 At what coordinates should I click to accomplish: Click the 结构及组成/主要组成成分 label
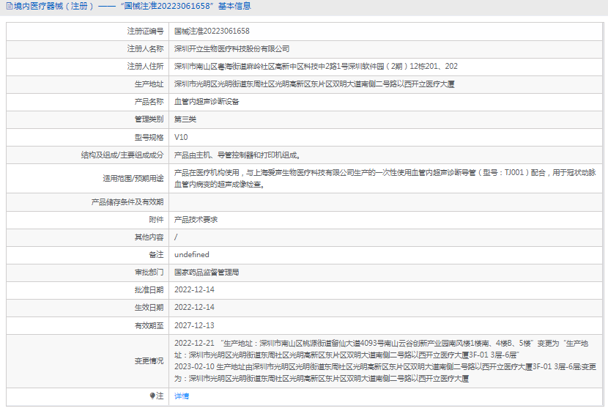click(122, 155)
